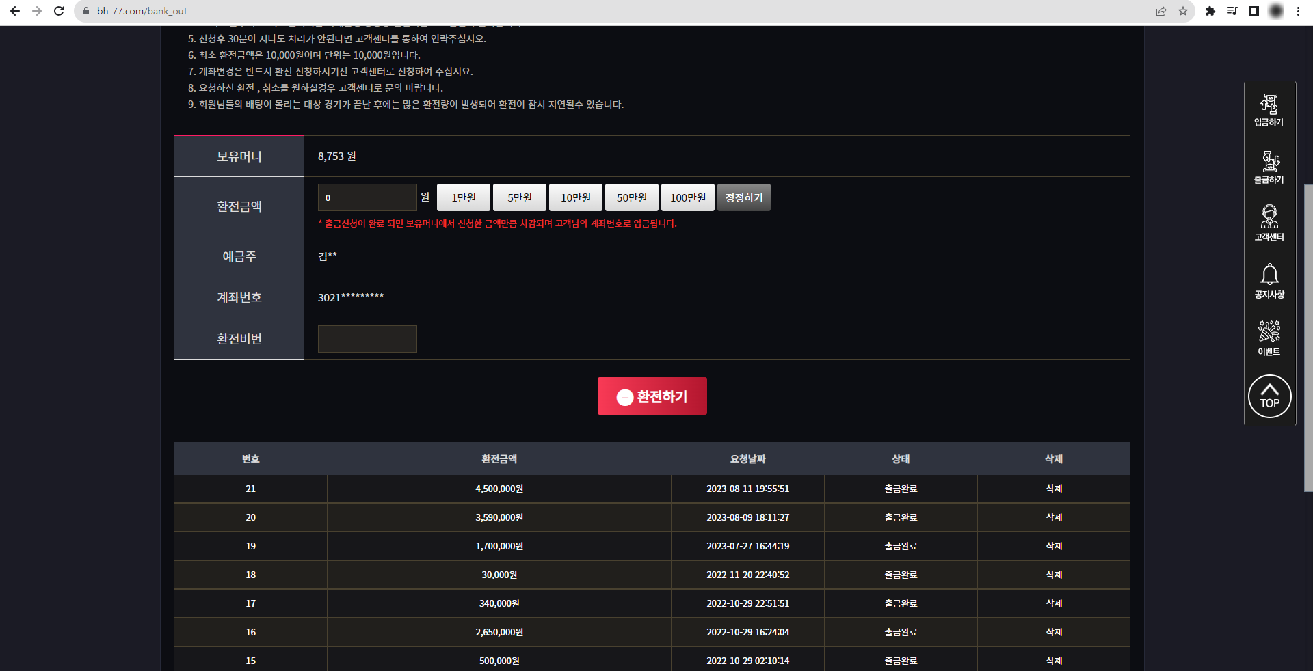Delete row 19 using its 삭제 link
1313x671 pixels.
pyautogui.click(x=1054, y=546)
